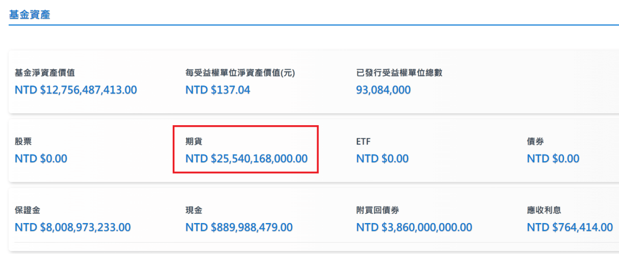Click the 現金 label
The width and height of the screenshot is (619, 254).
pos(194,210)
